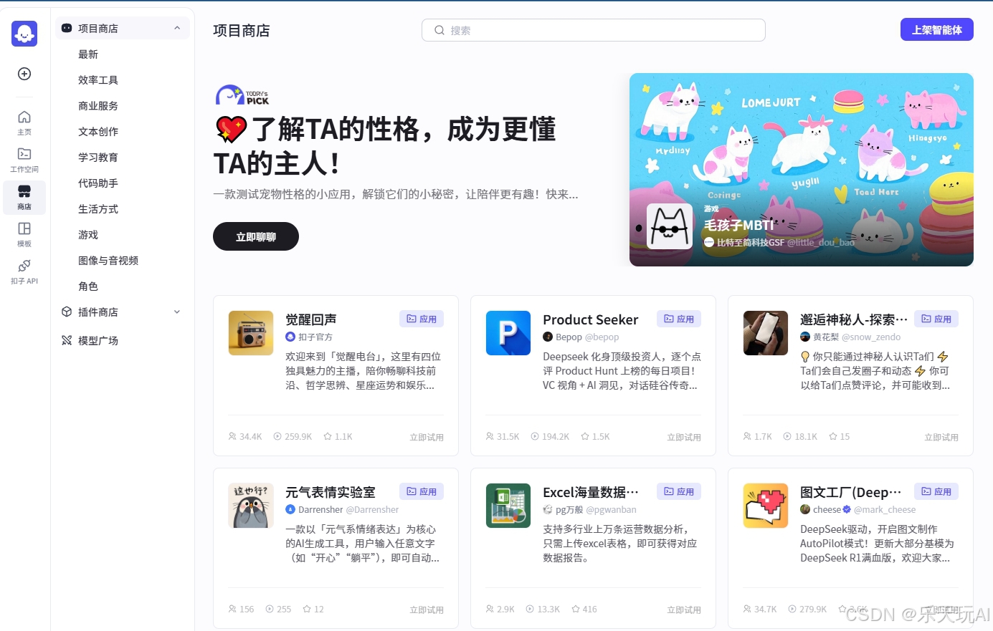
Task: Click star count 1.5K on Product Seeker
Action: tap(595, 436)
